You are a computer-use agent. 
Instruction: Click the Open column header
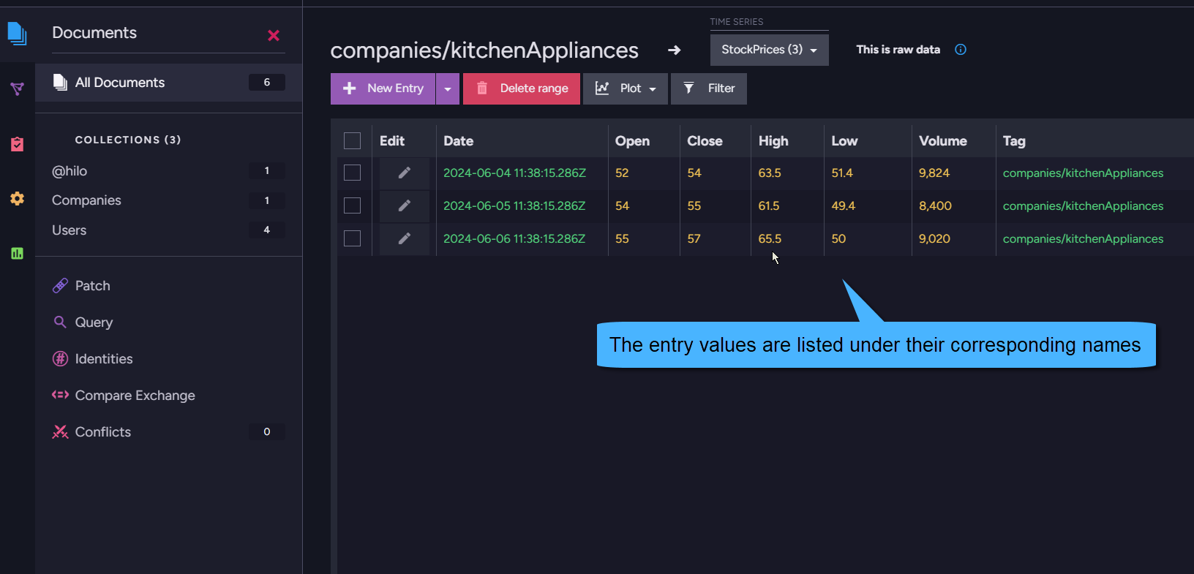point(632,141)
